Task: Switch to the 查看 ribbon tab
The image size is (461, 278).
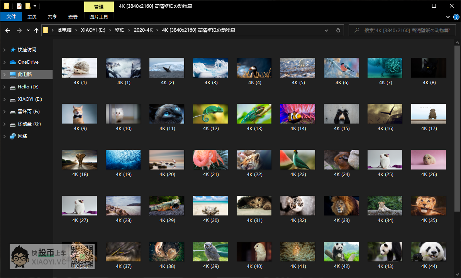Action: [73, 17]
